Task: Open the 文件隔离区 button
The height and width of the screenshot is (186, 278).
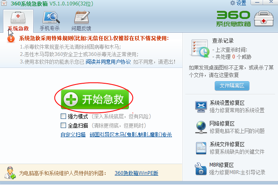Action: (232, 86)
